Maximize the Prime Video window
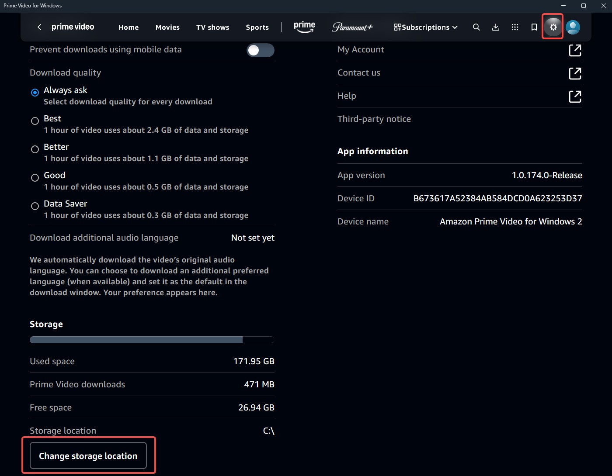This screenshot has width=612, height=476. click(584, 6)
